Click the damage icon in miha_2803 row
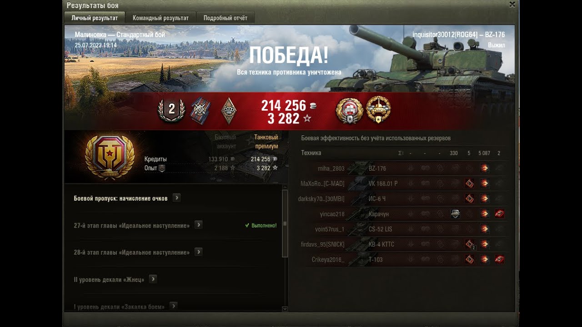582x327 pixels. click(485, 168)
